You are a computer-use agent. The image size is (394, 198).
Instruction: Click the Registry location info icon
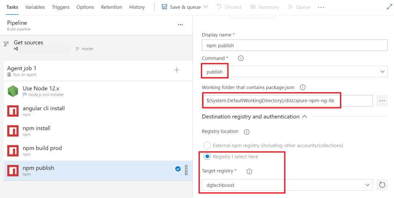pos(247,131)
